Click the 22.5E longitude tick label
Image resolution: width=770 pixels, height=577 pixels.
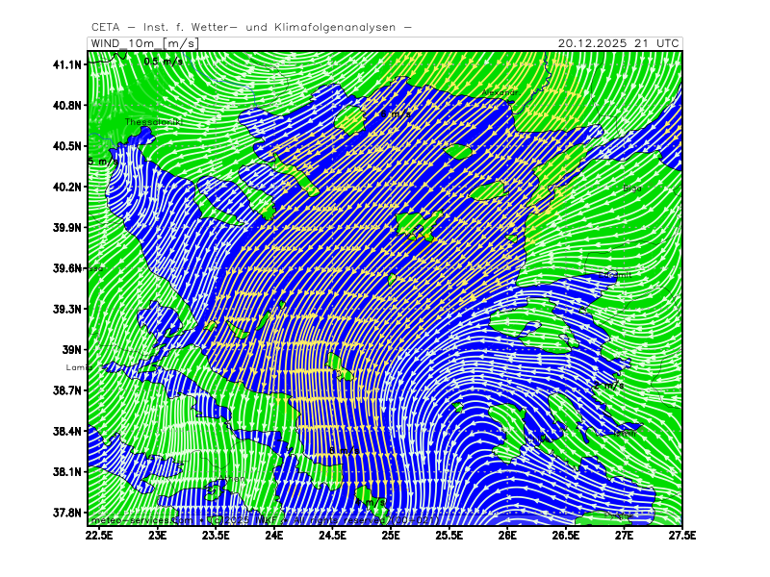coord(99,533)
